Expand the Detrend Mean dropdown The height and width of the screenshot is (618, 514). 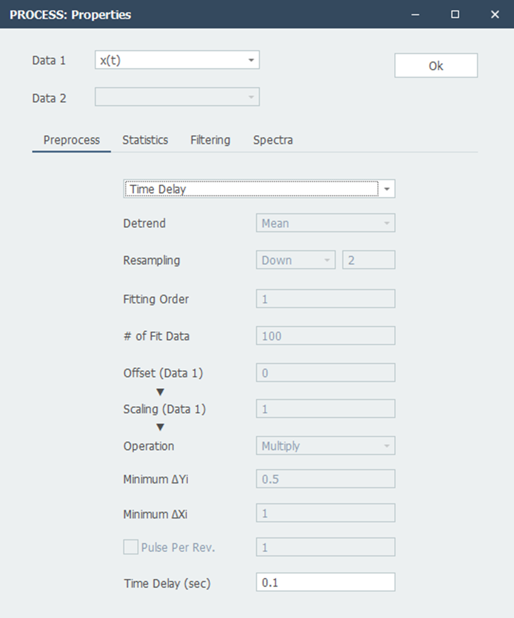click(x=325, y=224)
